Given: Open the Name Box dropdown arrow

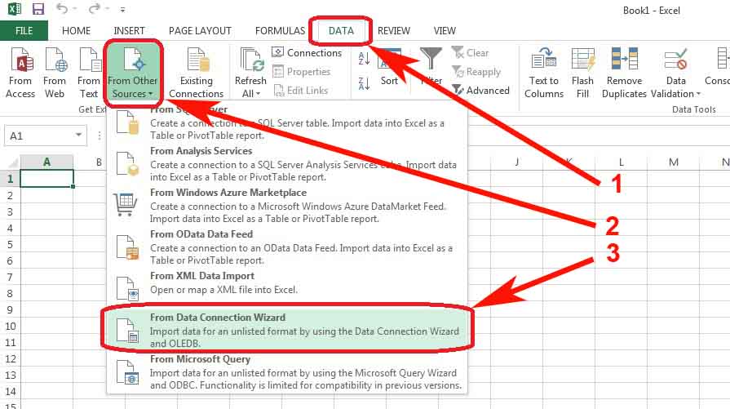Looking at the screenshot, I should [78, 136].
